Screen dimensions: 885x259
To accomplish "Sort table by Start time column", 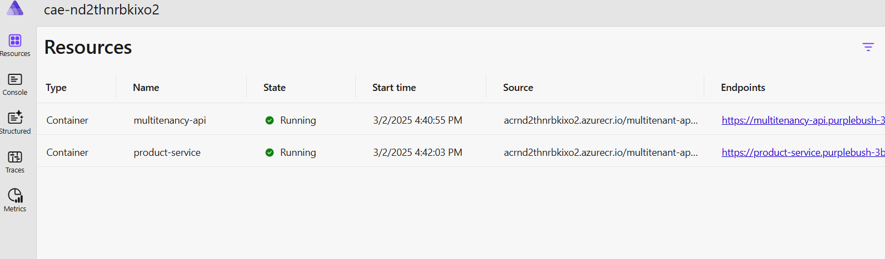I will coord(394,88).
